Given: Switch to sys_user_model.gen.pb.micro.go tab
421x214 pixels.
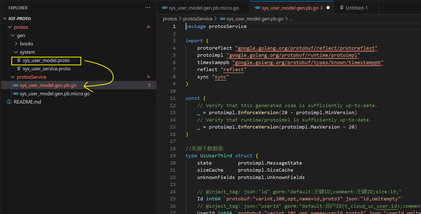Looking at the screenshot, I should pos(203,8).
